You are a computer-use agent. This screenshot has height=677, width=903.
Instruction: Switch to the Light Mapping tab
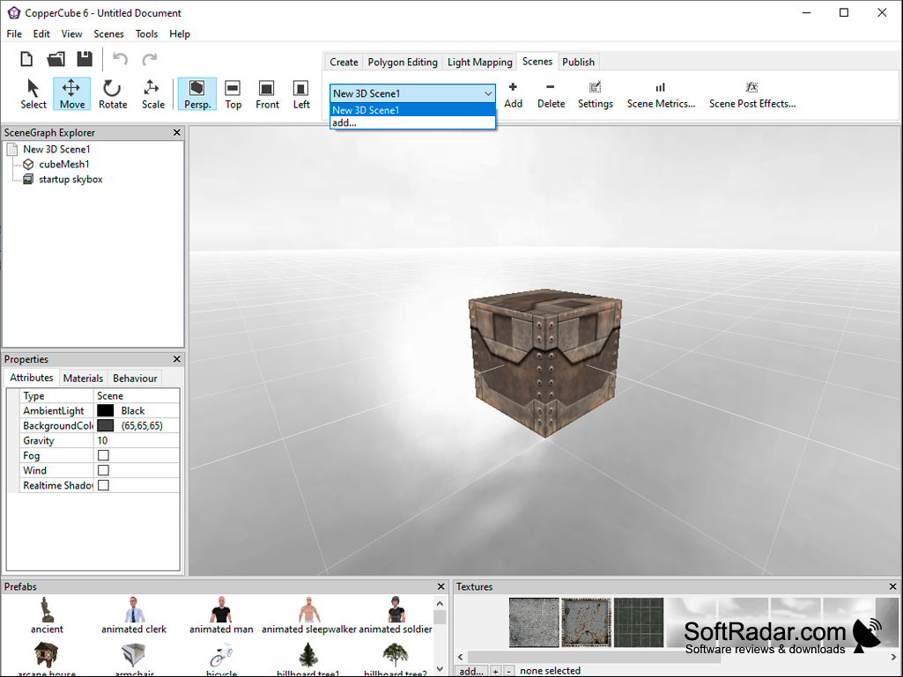pos(480,63)
